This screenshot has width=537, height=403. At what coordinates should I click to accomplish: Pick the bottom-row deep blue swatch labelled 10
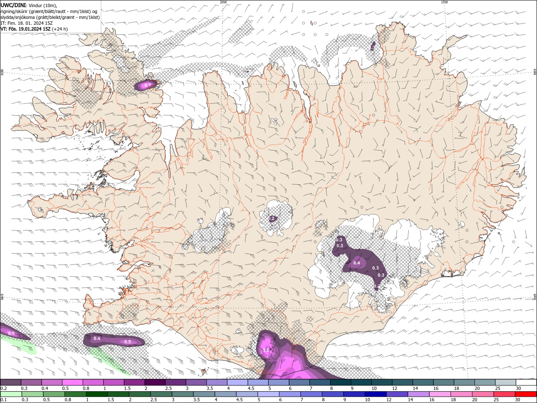[375, 394]
